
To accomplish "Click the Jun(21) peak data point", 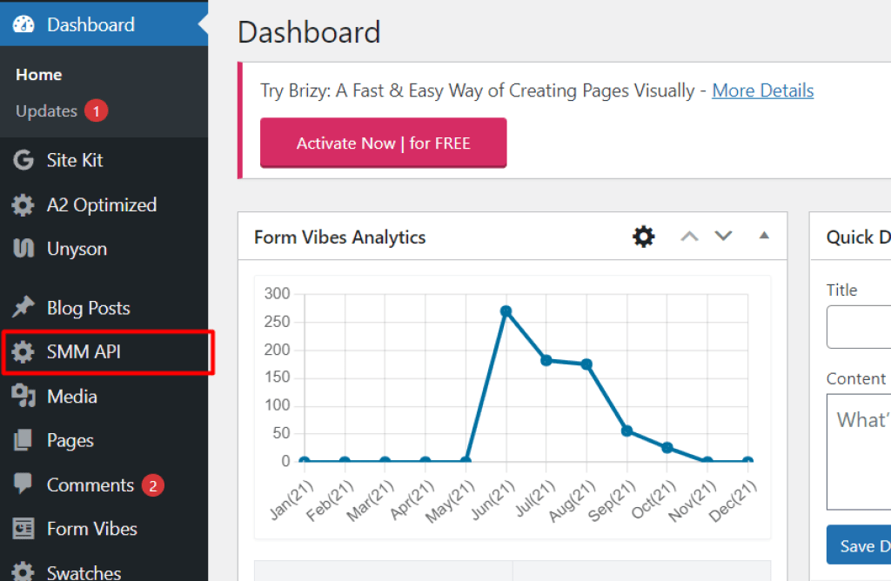I will tap(506, 311).
